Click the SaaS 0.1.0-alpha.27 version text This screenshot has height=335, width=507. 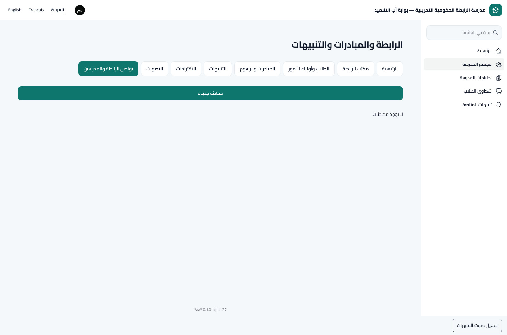point(210,310)
